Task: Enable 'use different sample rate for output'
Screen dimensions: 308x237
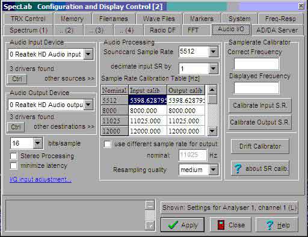Action: [107, 144]
